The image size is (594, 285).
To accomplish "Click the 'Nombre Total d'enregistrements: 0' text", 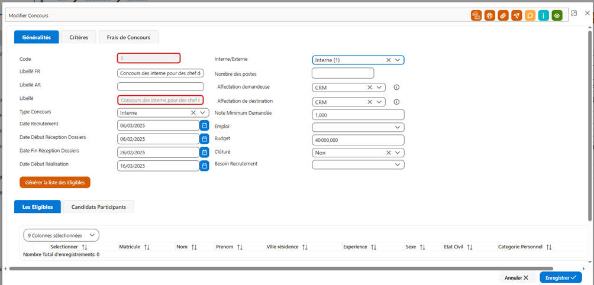I will (x=62, y=255).
